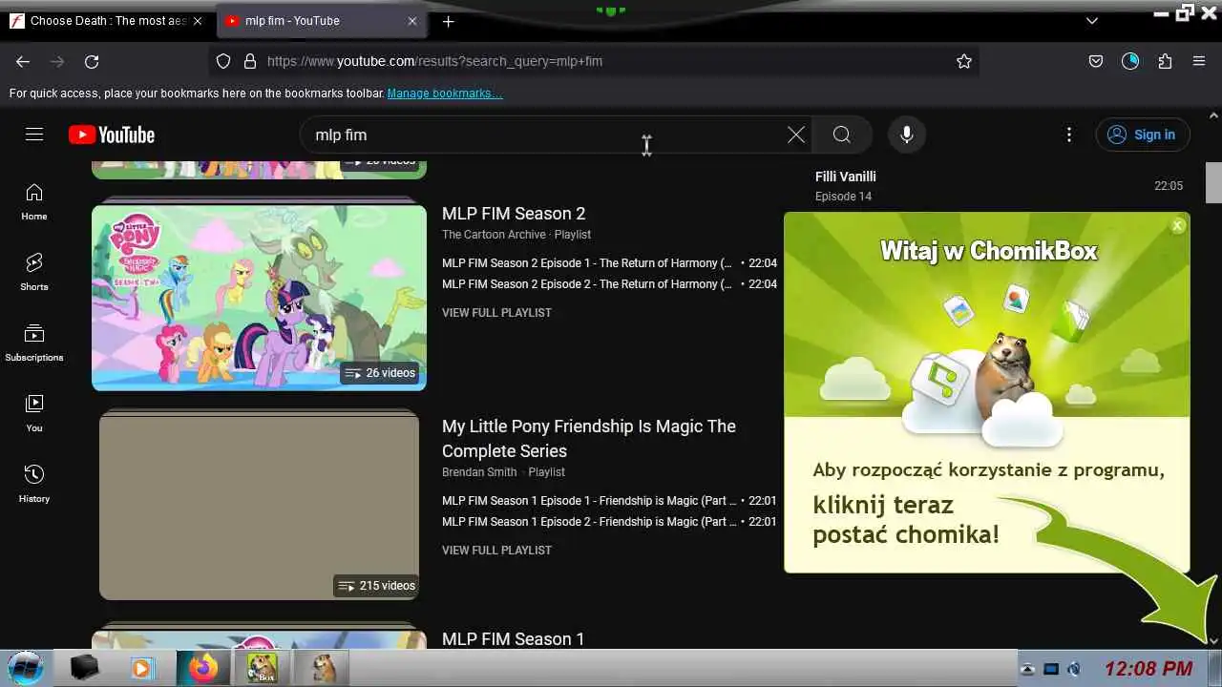Screen dimensions: 1222x687
Task: Switch to Firefox in the taskbar
Action: (202, 667)
